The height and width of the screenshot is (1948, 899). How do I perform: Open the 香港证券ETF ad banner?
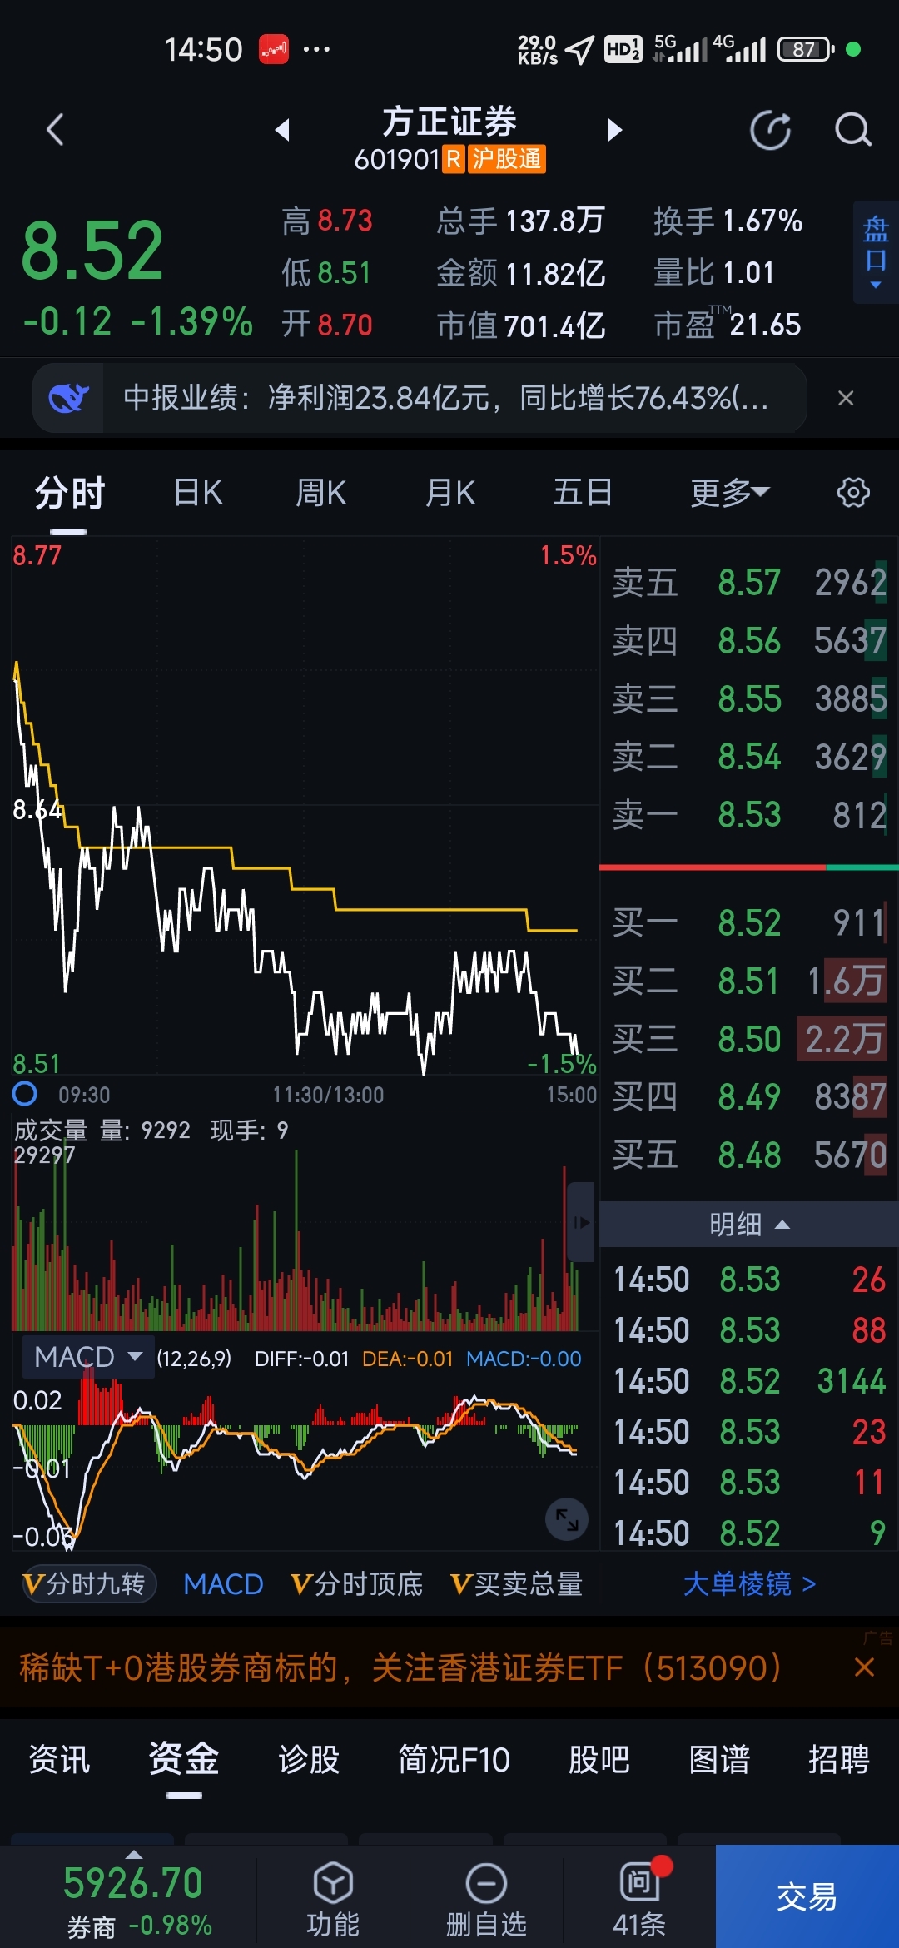(400, 1667)
